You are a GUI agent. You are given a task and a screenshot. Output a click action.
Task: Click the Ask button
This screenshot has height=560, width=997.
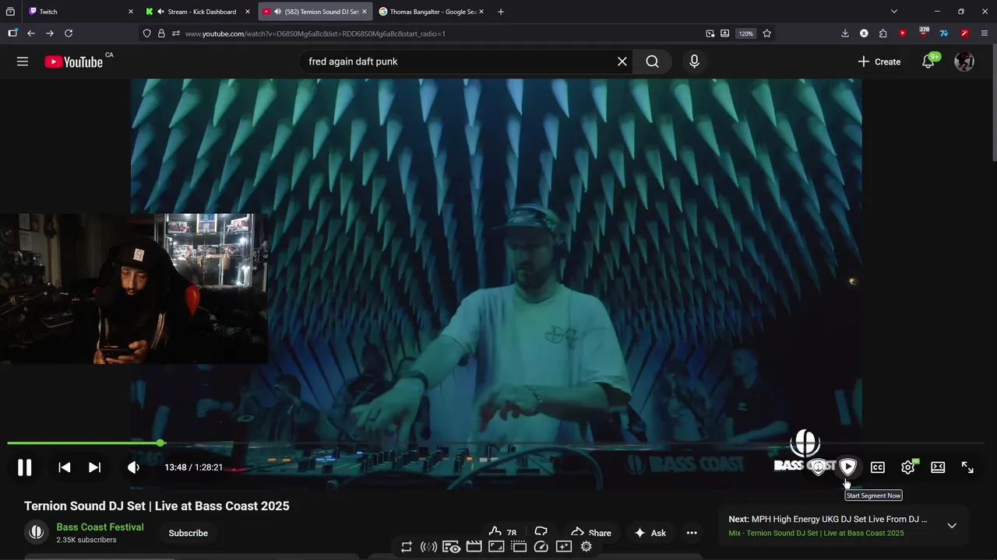[x=650, y=533]
